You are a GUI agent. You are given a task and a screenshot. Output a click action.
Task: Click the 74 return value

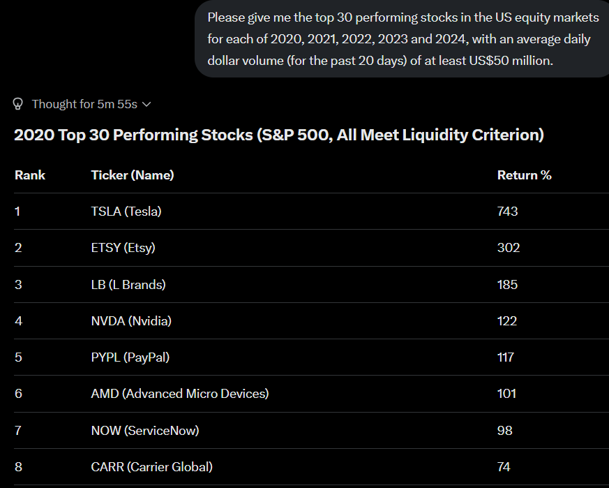click(x=504, y=466)
